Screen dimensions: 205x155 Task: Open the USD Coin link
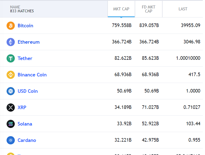pos(28,91)
